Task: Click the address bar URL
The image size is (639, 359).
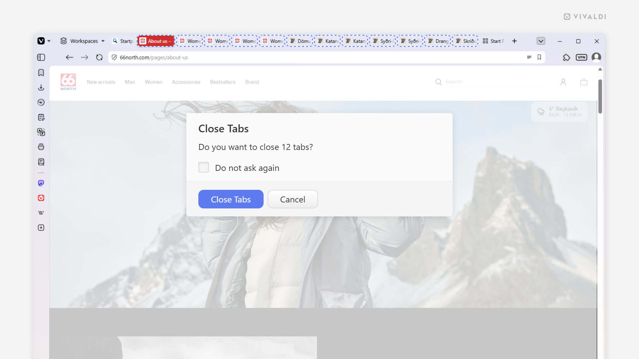Action: pyautogui.click(x=153, y=58)
